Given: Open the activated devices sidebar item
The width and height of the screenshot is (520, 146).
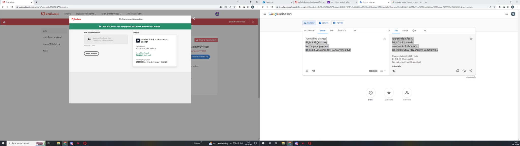Looking at the screenshot, I should [51, 44].
